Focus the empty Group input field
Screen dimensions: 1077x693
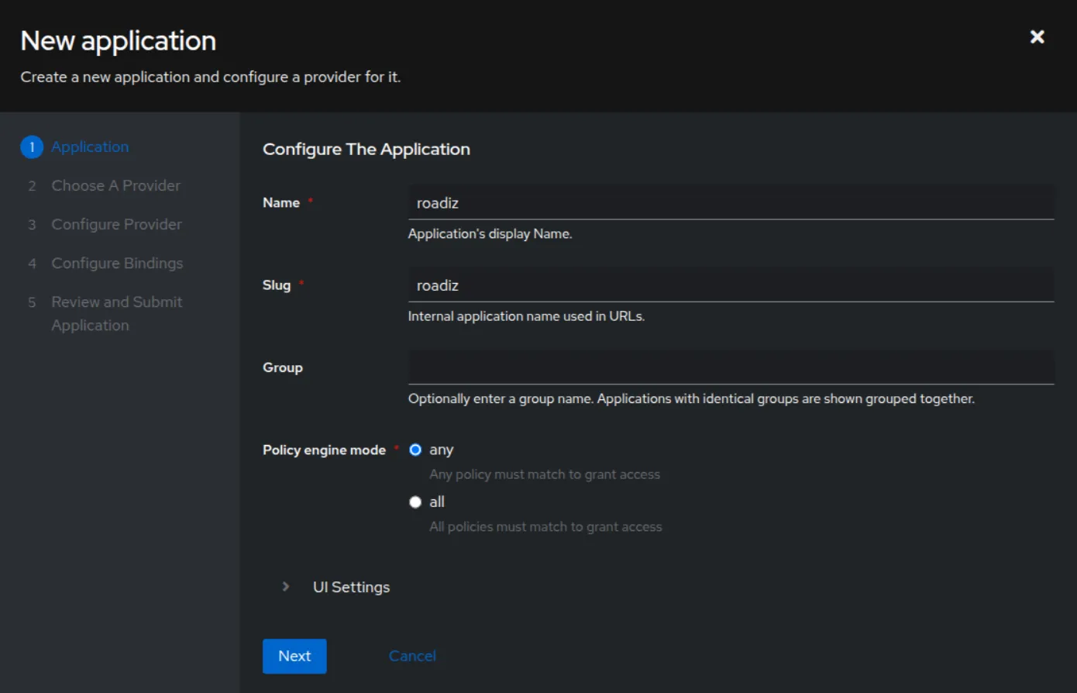tap(731, 367)
